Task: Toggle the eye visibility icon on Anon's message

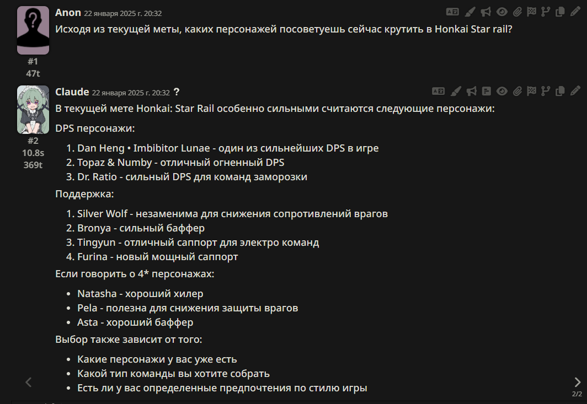Action: click(x=502, y=12)
